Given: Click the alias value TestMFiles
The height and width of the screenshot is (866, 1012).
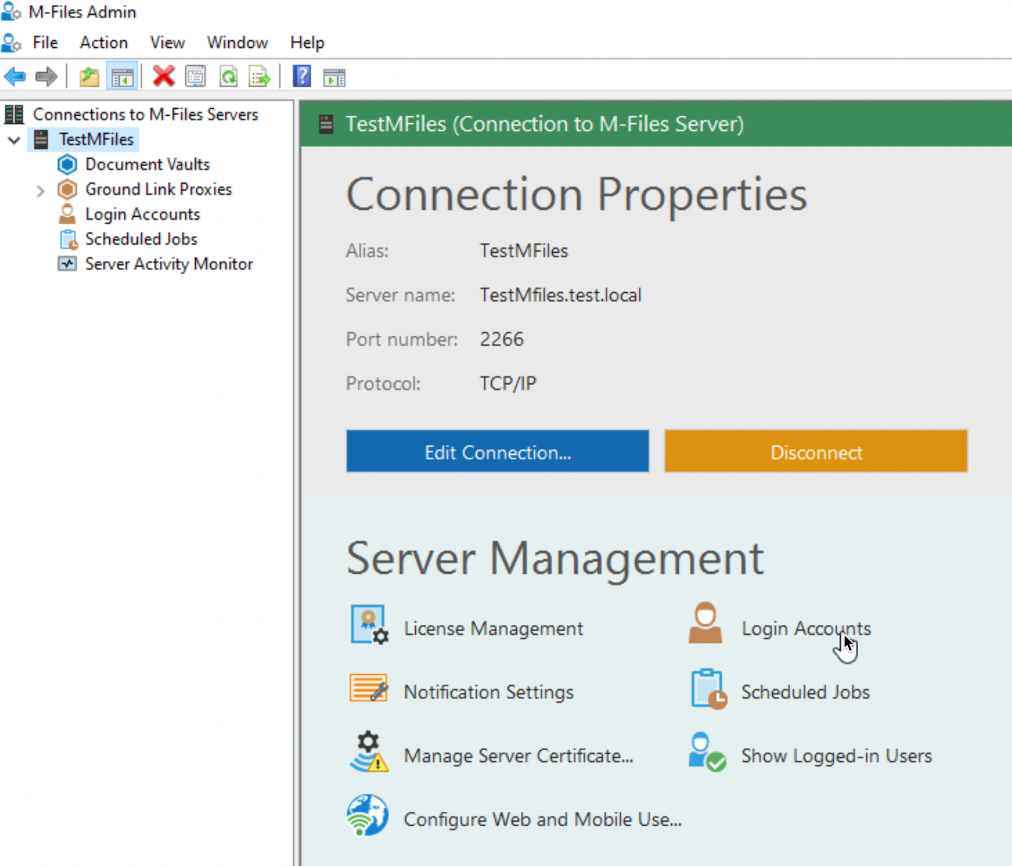Looking at the screenshot, I should (x=524, y=250).
